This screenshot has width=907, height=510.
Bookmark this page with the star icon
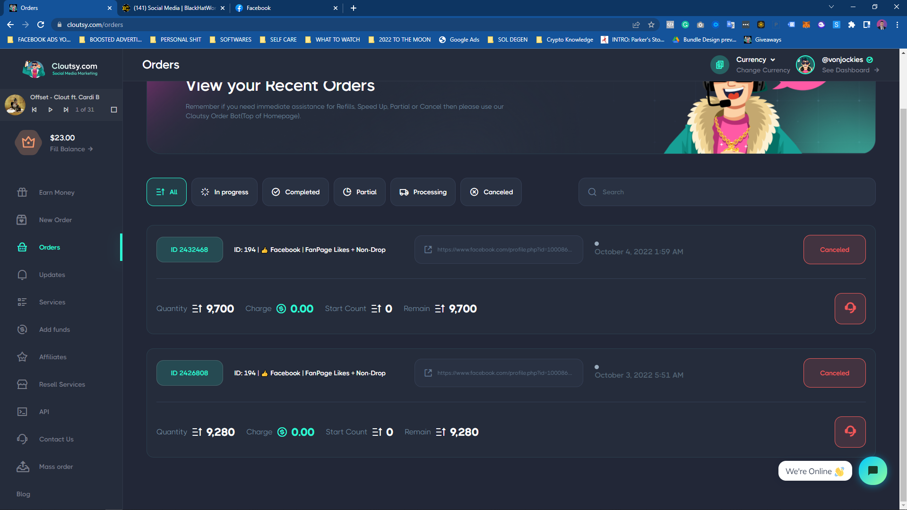(651, 25)
